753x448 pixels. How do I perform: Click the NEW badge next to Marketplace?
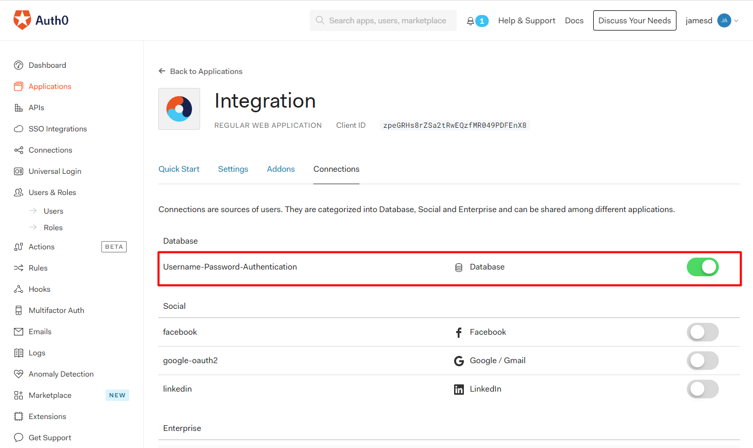click(117, 395)
